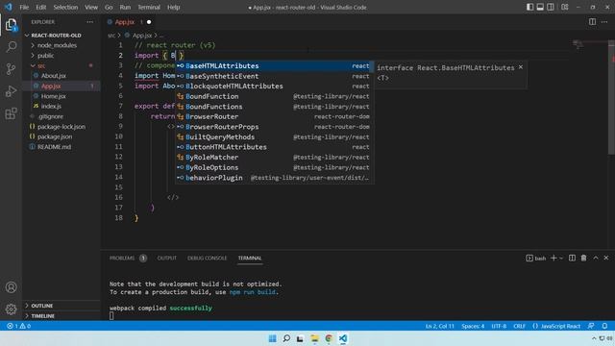
Task: Choose BaseSyntheticEvent suggestion
Action: (274, 76)
